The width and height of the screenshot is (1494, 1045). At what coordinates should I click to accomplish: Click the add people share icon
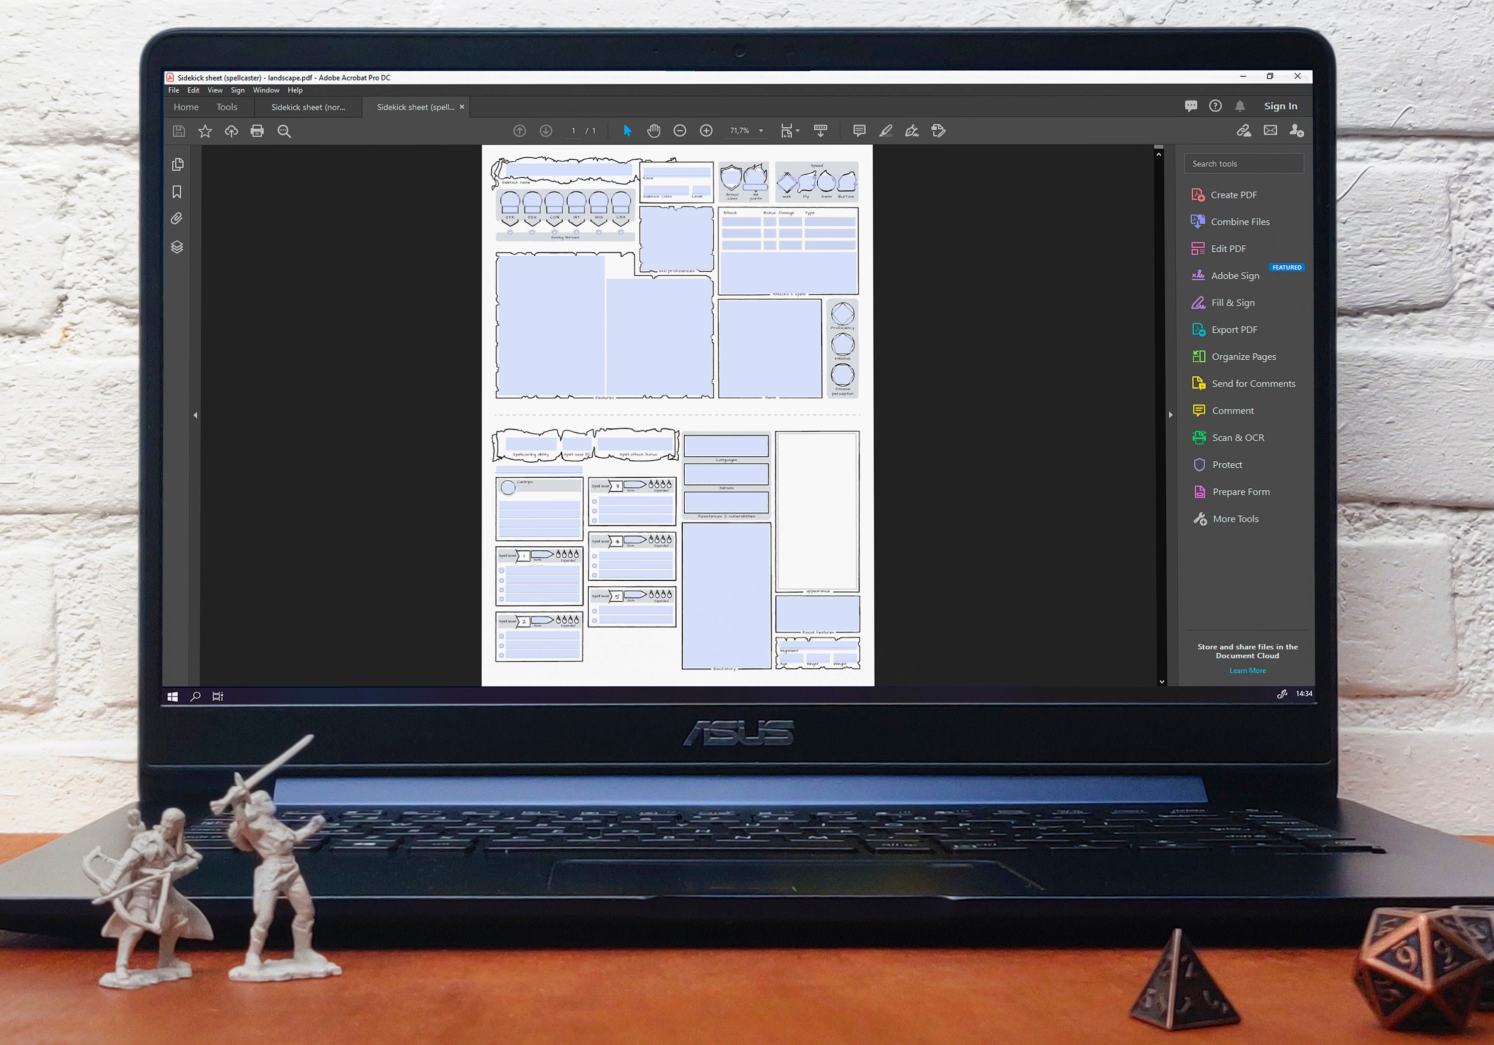pyautogui.click(x=1296, y=131)
